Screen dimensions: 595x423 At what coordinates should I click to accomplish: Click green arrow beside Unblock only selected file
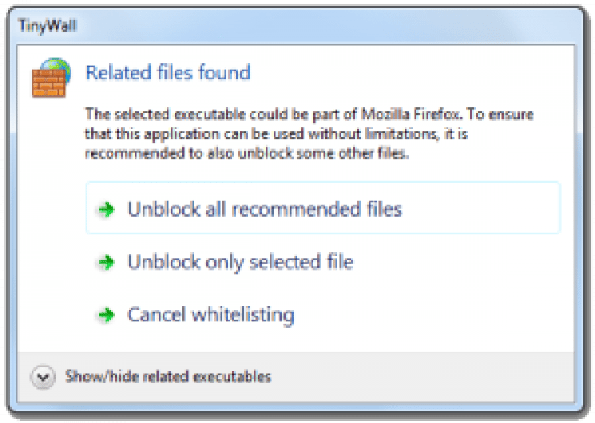tap(105, 262)
